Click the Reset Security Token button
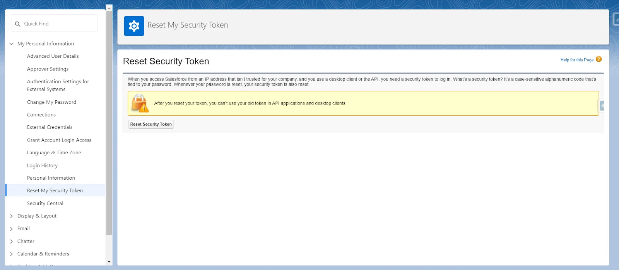Viewport: 619px width, 270px height. [151, 124]
